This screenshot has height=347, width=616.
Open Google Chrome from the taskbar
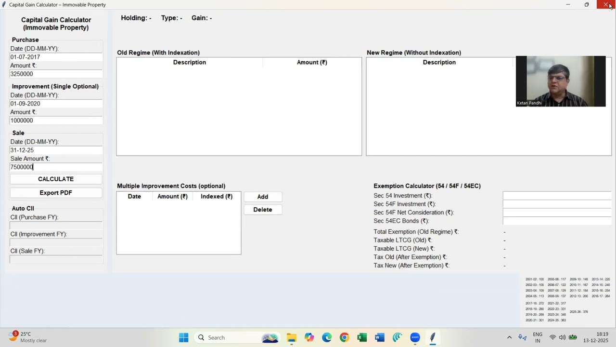point(344,337)
